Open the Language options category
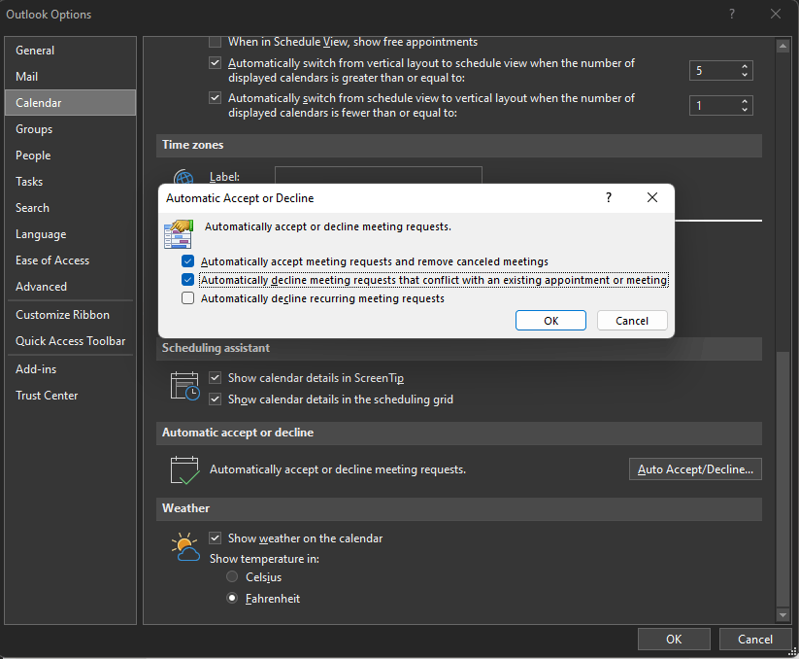This screenshot has width=799, height=659. pyautogui.click(x=70, y=234)
